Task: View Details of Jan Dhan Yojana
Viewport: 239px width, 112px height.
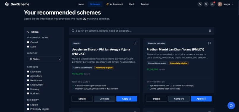Action: pos(157,99)
